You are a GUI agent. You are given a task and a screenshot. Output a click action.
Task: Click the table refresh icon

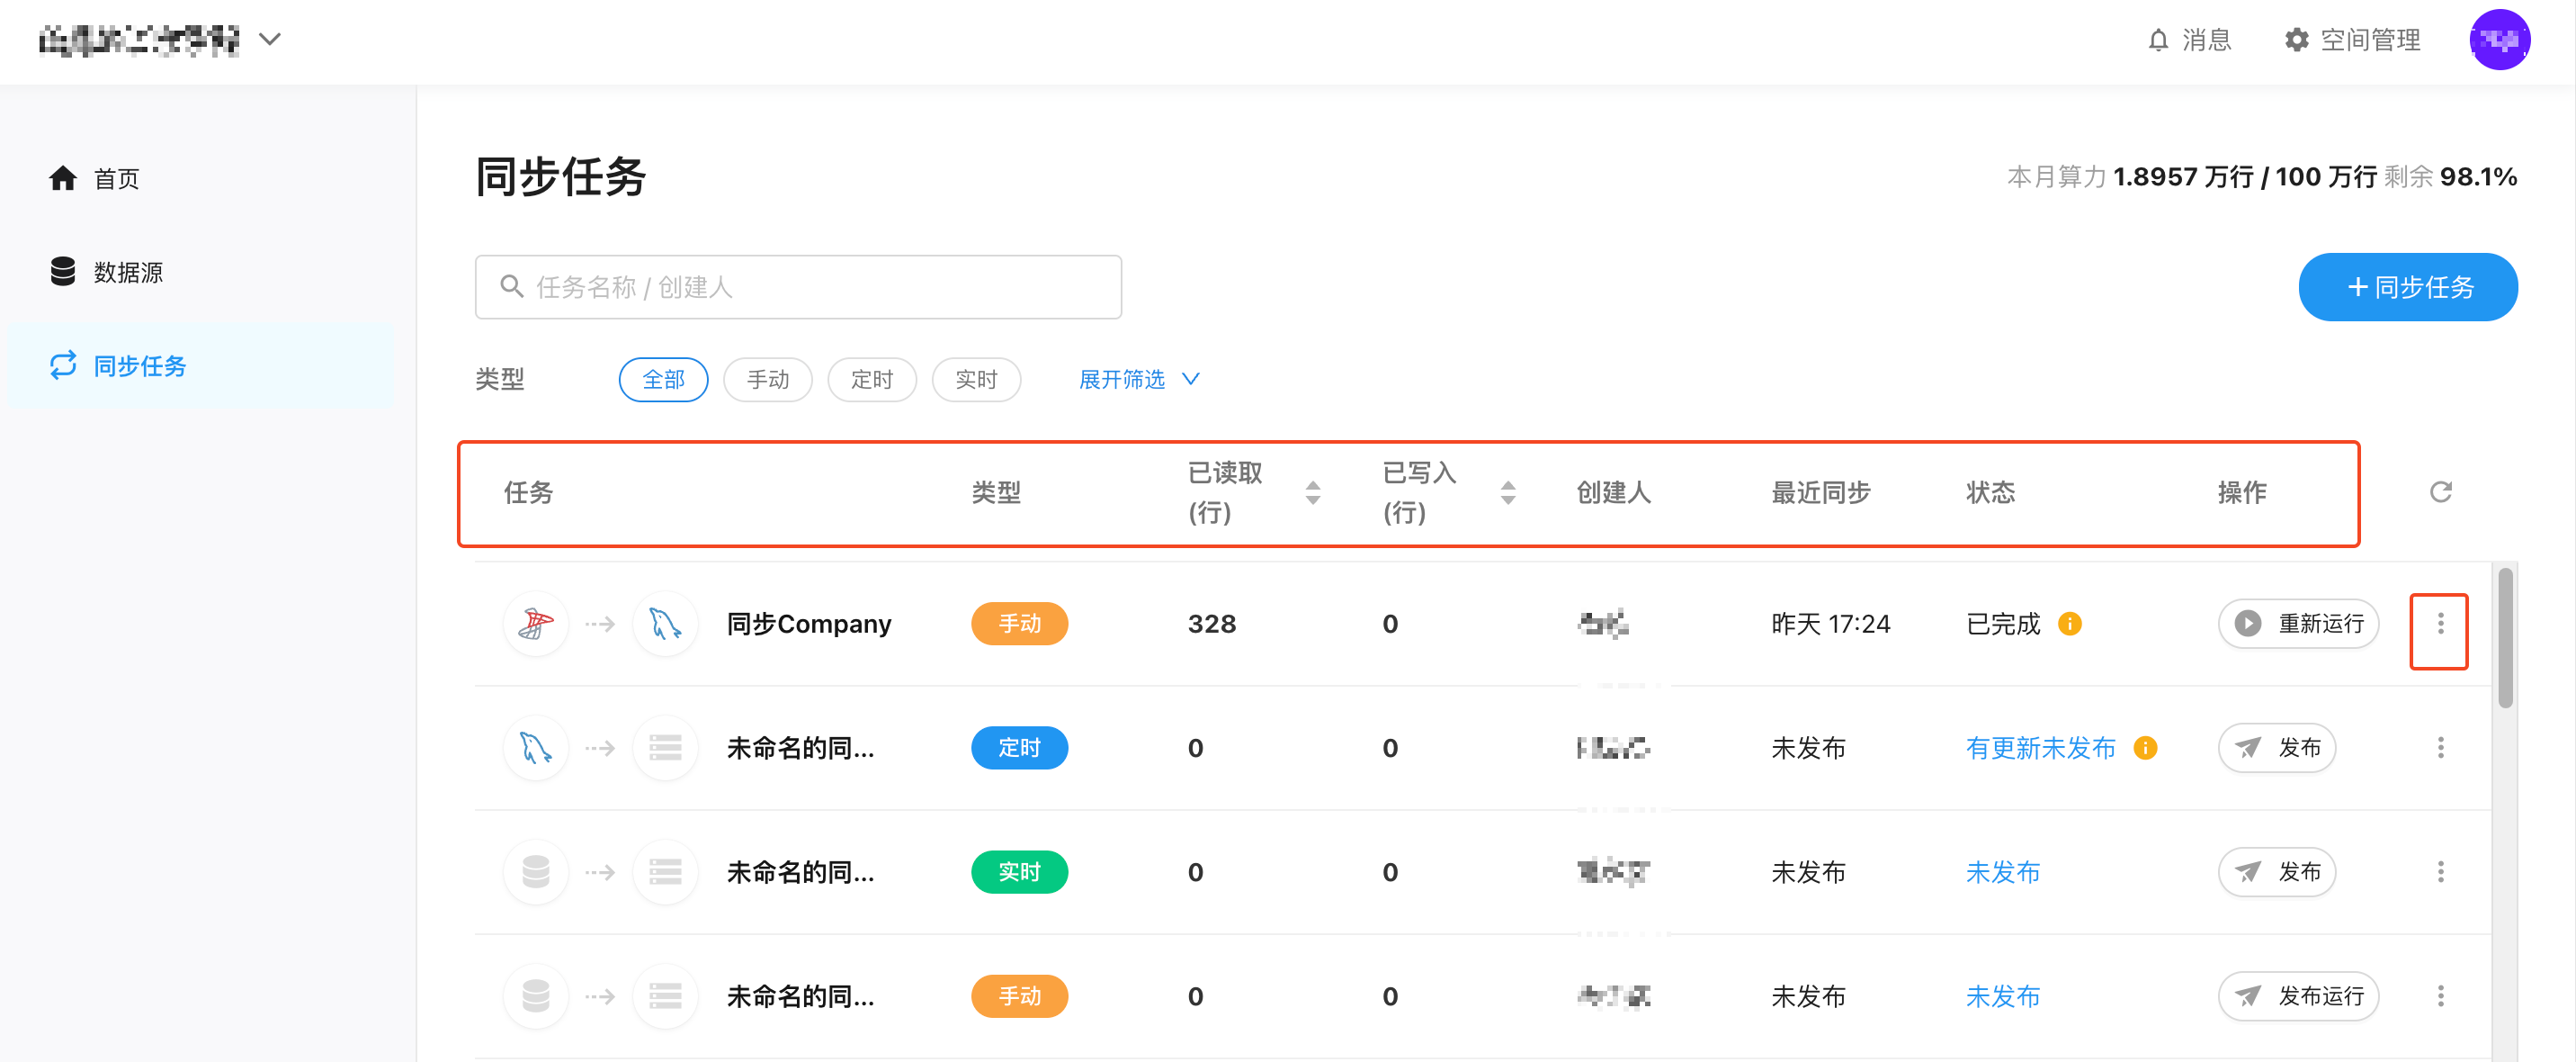(x=2440, y=491)
